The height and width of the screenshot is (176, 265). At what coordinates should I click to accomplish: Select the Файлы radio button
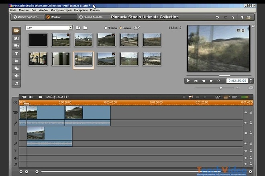(106, 28)
